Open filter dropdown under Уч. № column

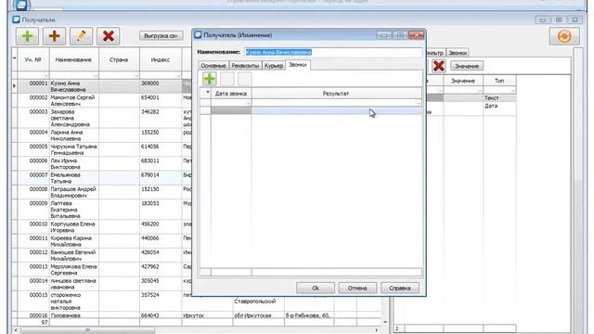(46, 76)
